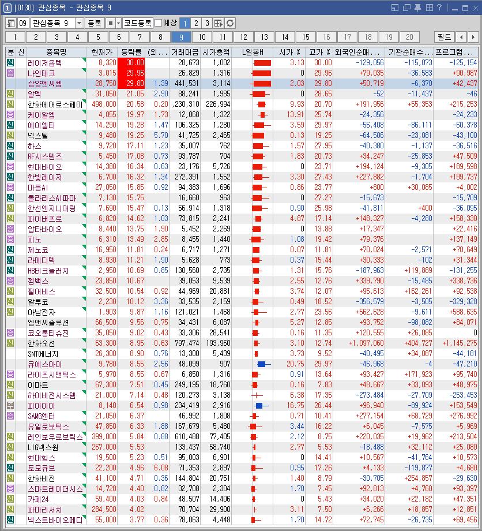This screenshot has height=531, width=482.
Task: Click the badge icon in 젬백스 row
Action: [10, 281]
